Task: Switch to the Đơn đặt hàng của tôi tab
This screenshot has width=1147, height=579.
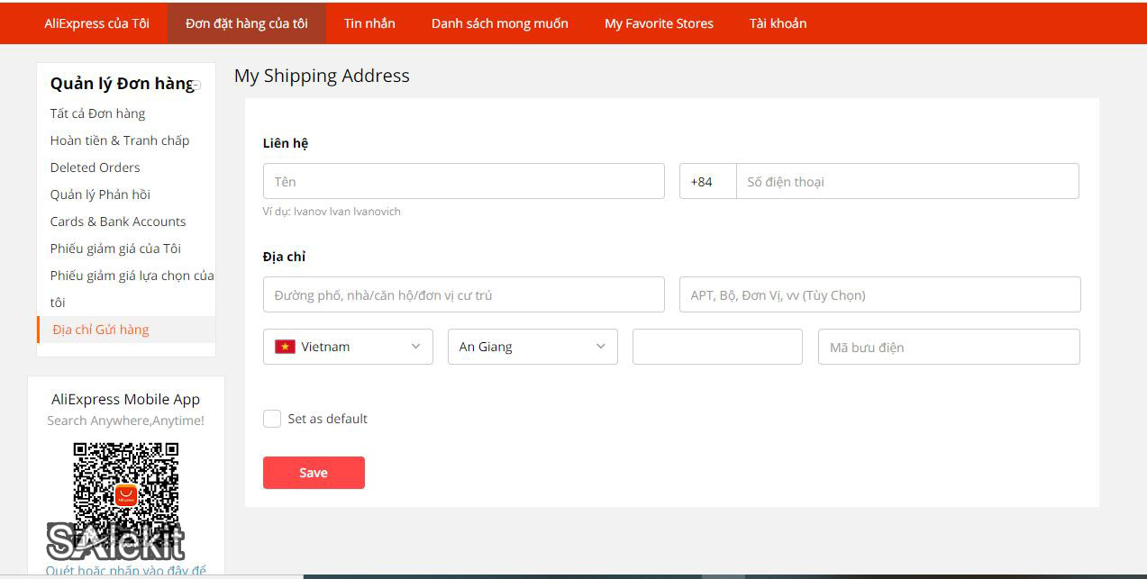Action: (246, 23)
